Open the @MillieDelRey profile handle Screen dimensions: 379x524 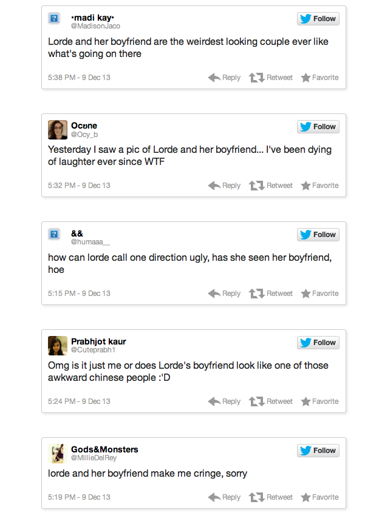(94, 458)
